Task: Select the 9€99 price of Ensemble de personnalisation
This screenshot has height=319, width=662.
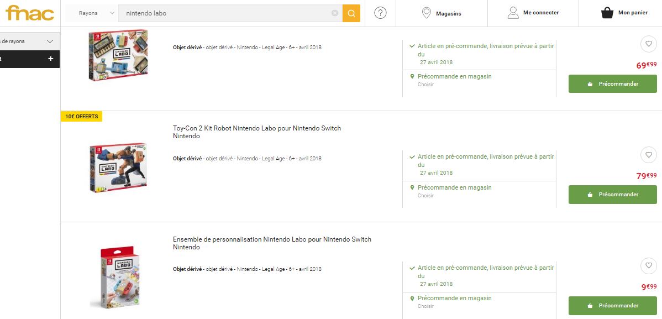Action: click(x=649, y=287)
